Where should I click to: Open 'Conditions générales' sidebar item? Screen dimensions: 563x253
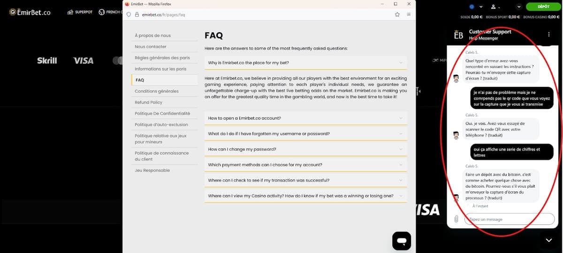(156, 91)
